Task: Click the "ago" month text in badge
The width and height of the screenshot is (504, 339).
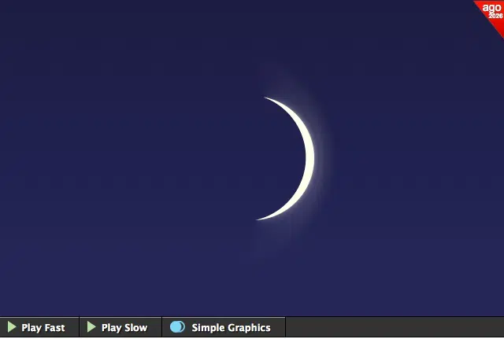Action: point(491,7)
